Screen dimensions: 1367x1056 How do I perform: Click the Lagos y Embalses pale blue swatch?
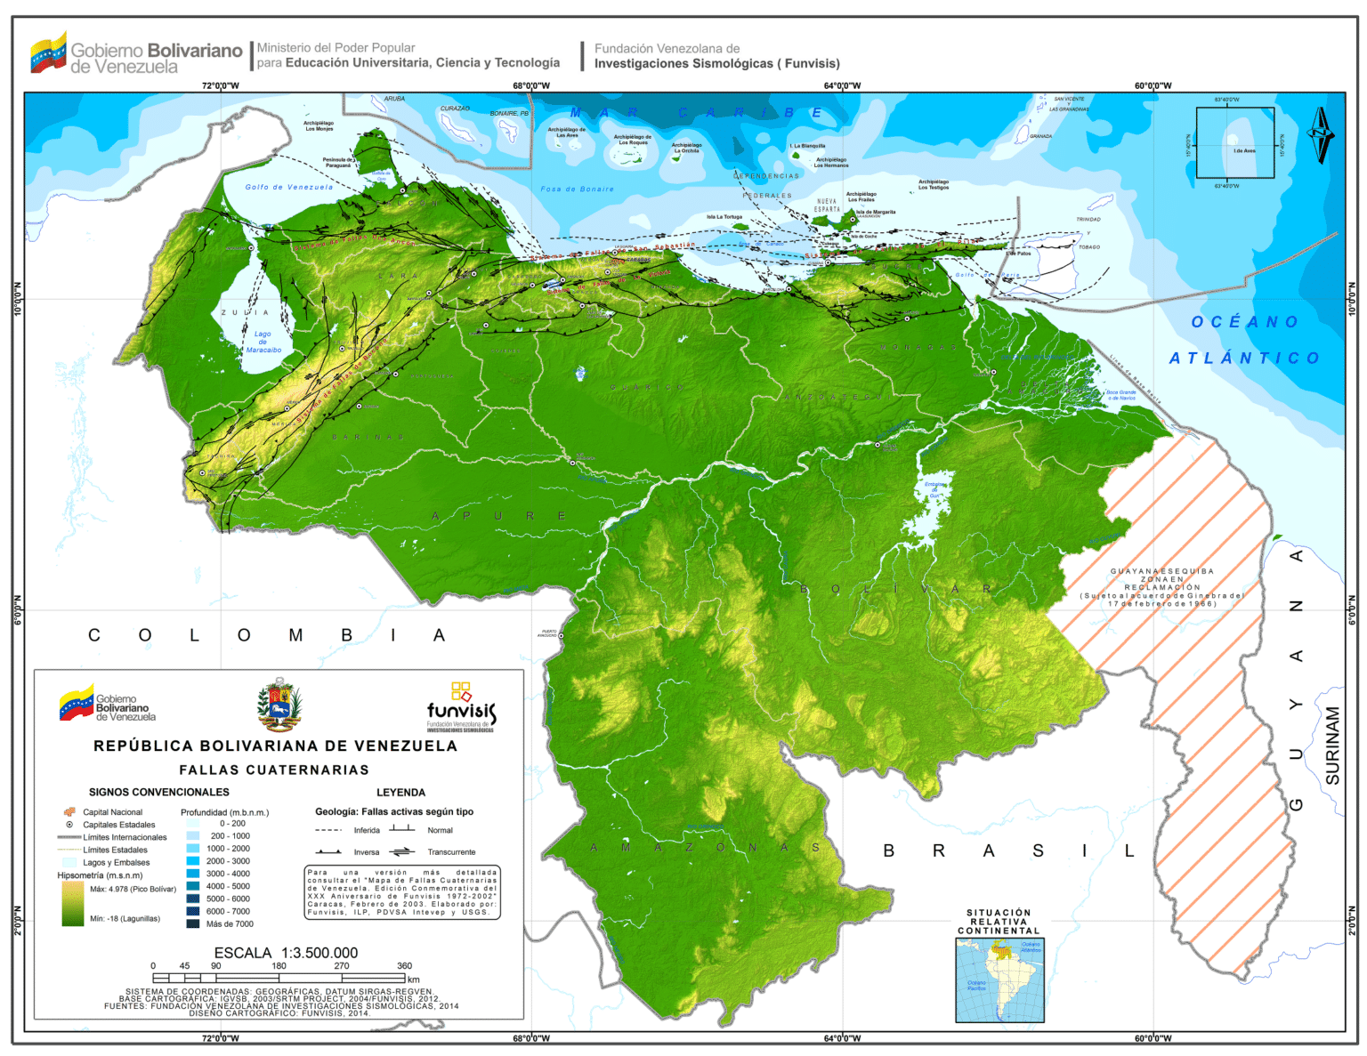tap(69, 862)
